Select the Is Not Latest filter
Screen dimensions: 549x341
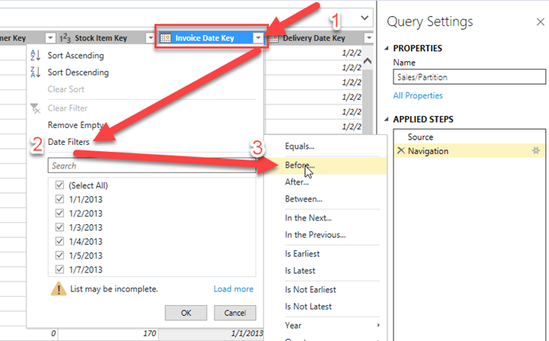308,306
